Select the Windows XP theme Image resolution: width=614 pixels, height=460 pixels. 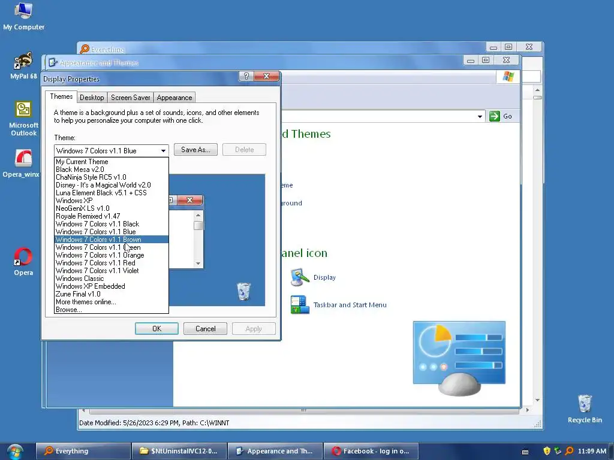tap(111, 201)
